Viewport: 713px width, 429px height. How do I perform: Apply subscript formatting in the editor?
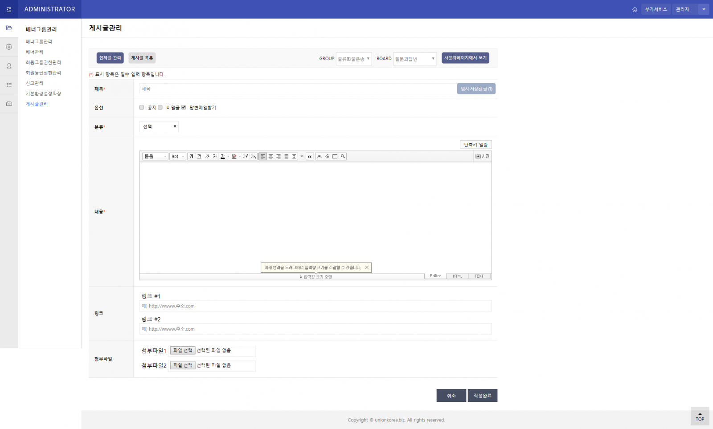(253, 156)
